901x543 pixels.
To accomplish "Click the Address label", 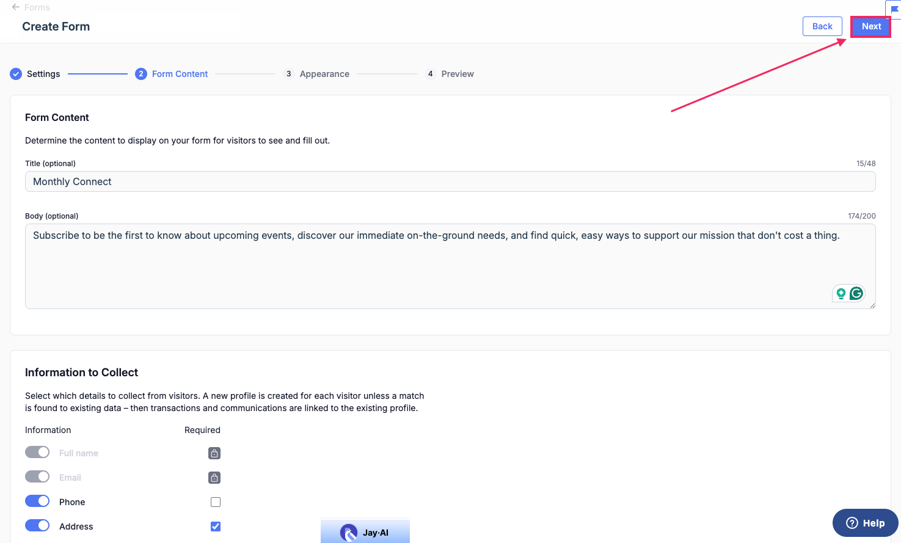I will click(x=76, y=527).
